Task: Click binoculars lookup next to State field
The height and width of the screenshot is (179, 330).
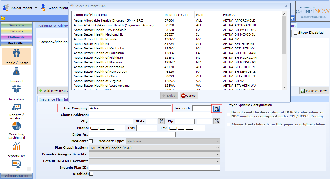Action: pos(161,121)
